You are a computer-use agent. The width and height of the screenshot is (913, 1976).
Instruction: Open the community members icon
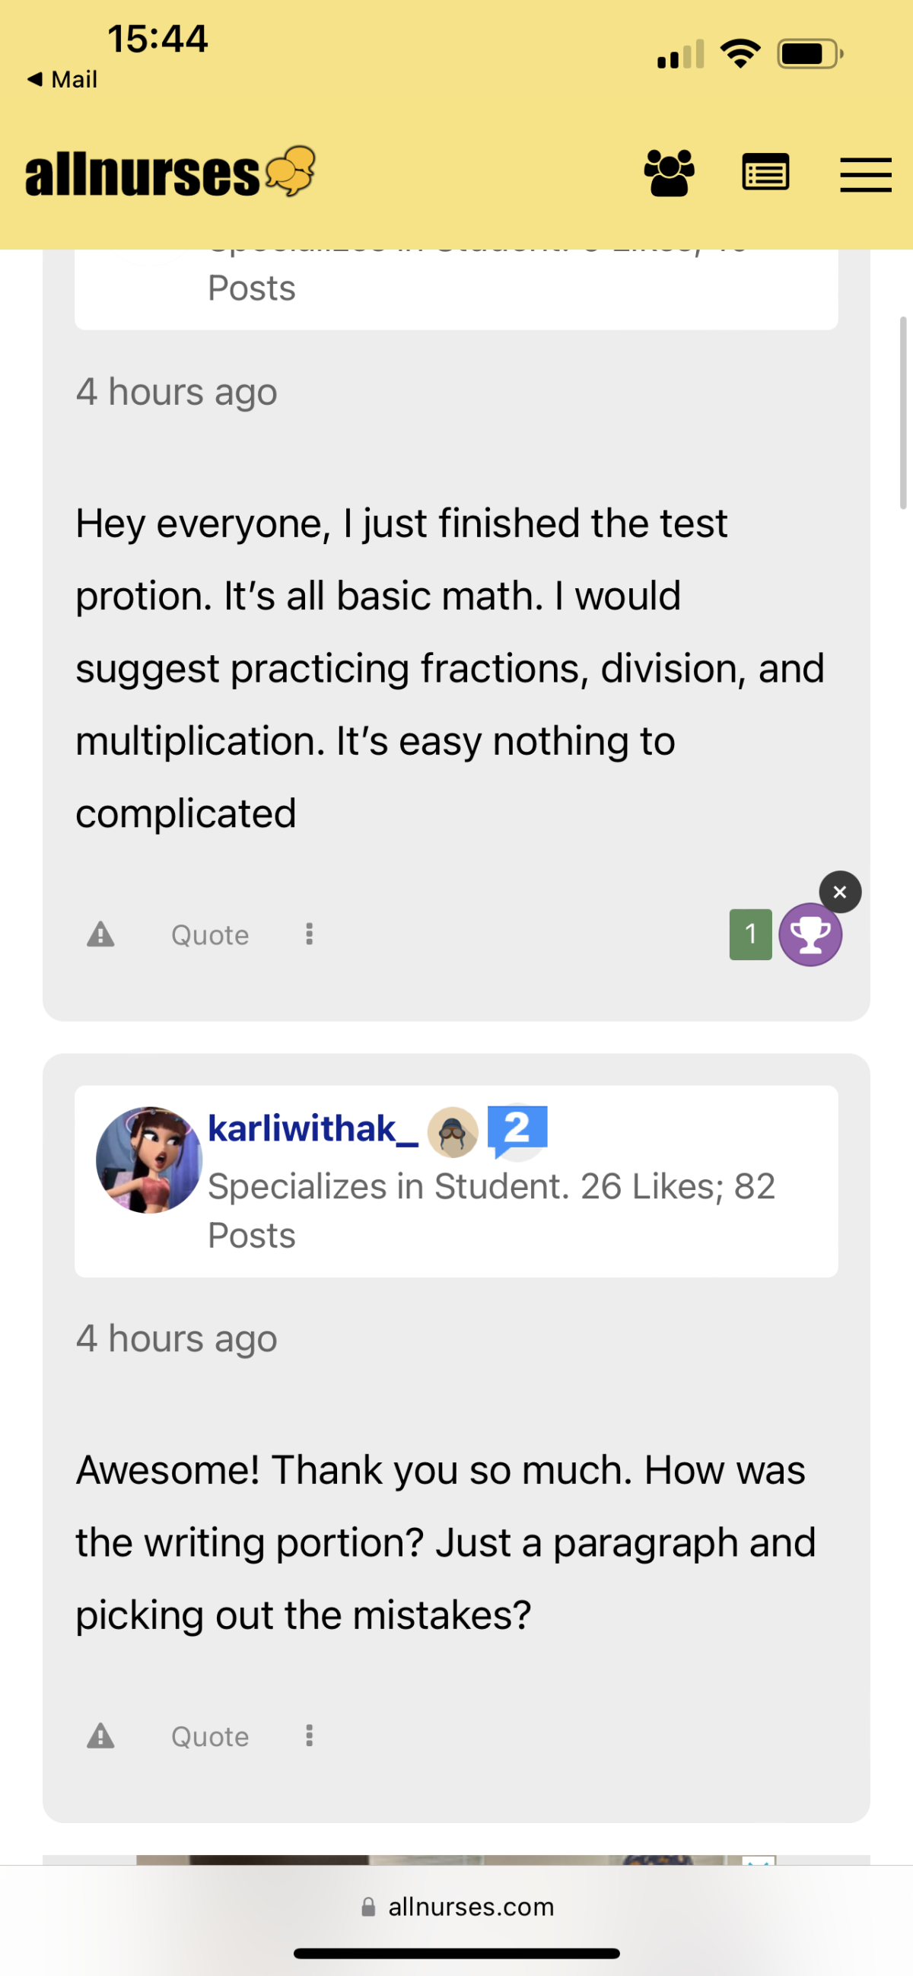tap(669, 173)
